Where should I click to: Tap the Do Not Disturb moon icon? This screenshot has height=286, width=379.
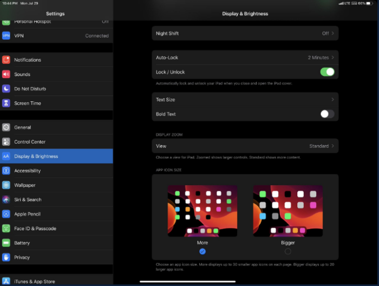pyautogui.click(x=6, y=89)
